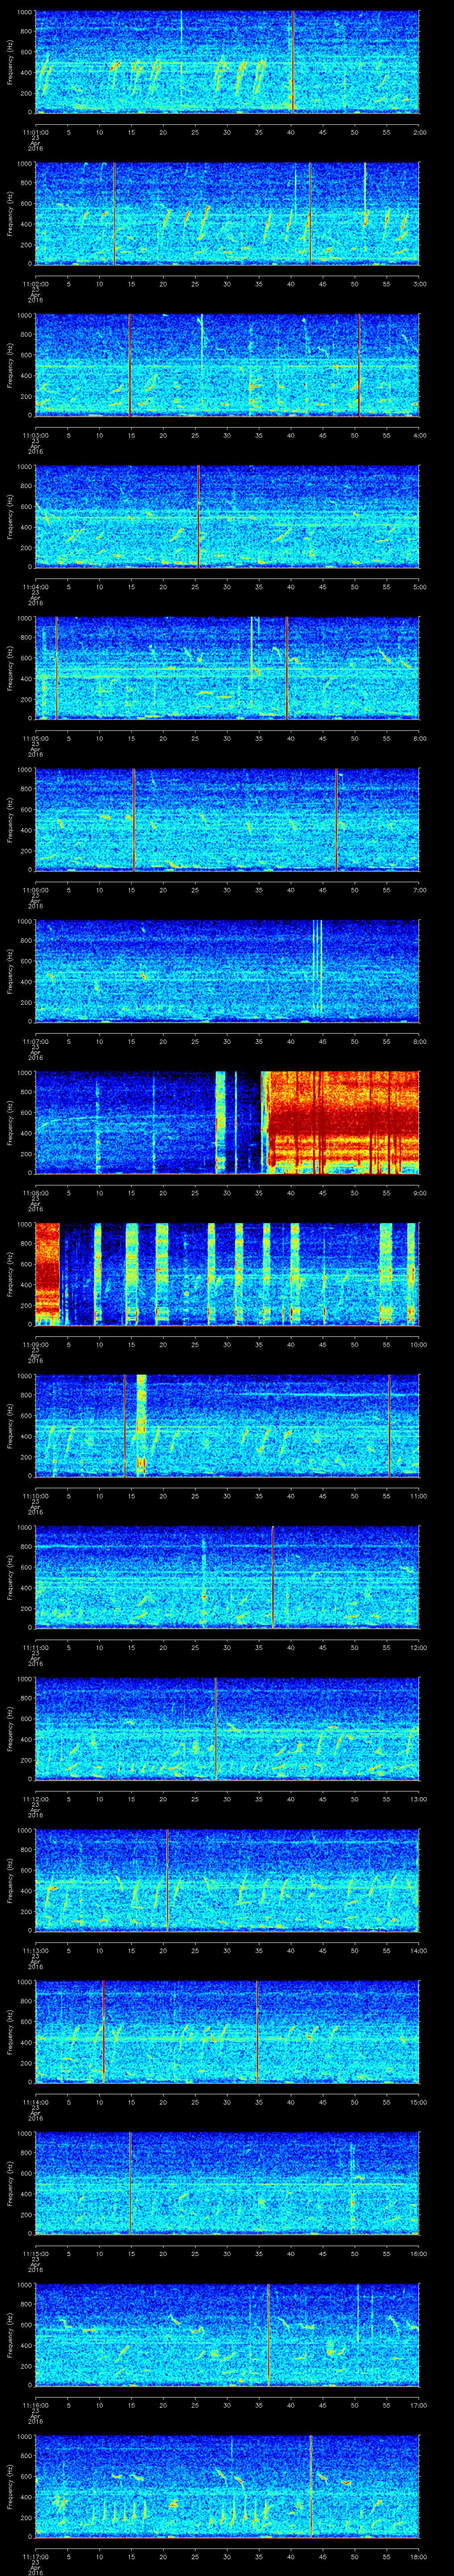This screenshot has height=2576, width=454.
Task: Click the 18:00 end time label
Action: coord(418,2557)
